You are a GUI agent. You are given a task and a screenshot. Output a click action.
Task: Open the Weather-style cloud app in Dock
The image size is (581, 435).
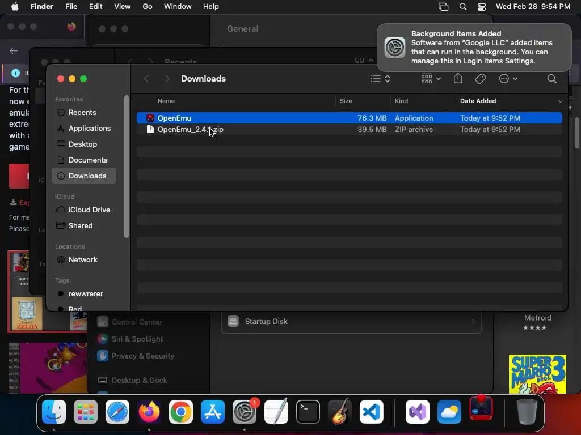tap(449, 412)
